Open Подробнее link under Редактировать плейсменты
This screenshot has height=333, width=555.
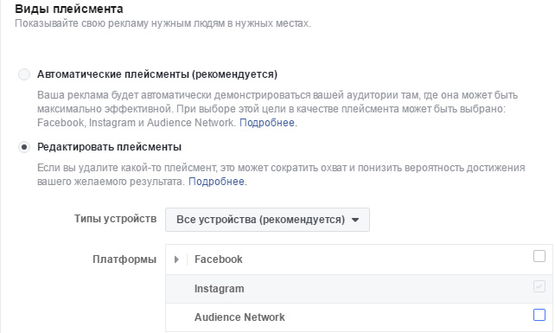click(216, 182)
